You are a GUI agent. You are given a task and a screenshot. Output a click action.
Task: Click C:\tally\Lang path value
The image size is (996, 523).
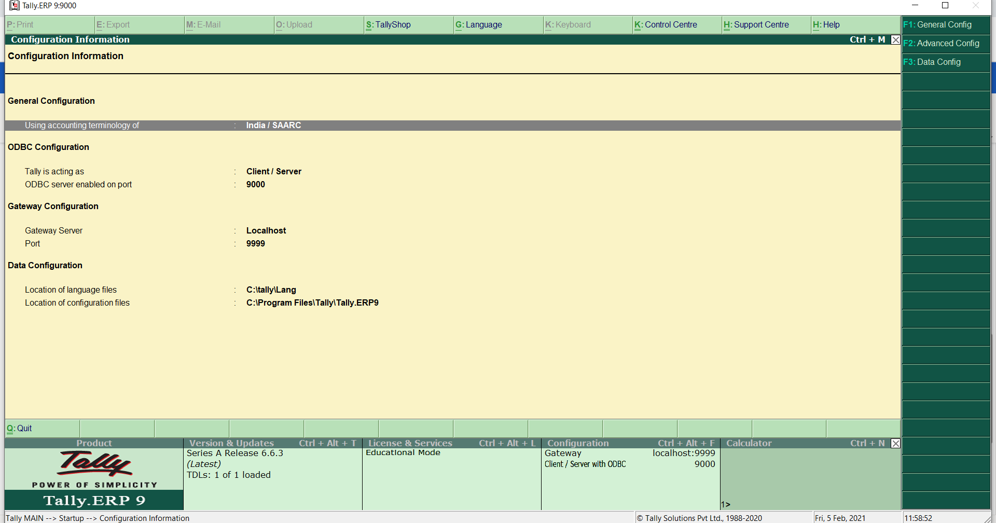(271, 290)
